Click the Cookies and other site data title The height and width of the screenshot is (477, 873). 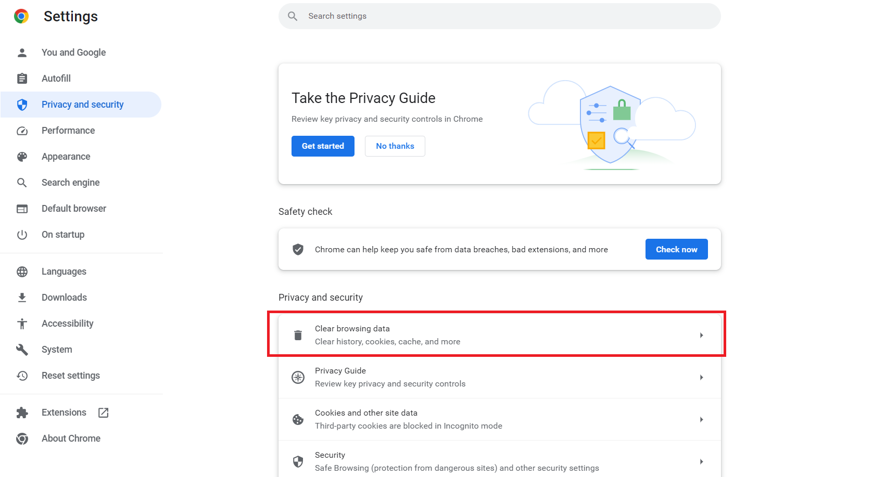(366, 413)
